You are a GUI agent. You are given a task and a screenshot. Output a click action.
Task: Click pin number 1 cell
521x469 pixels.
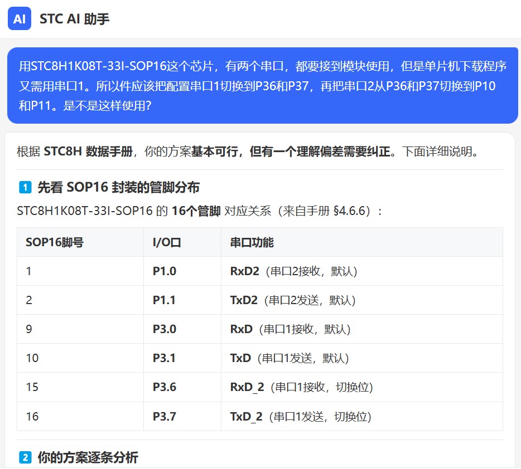pos(80,271)
